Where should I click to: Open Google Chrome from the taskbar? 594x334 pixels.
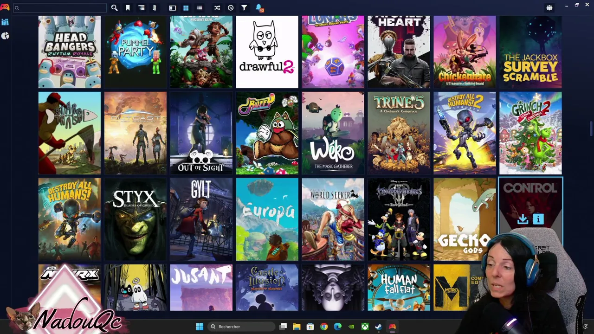[324, 327]
